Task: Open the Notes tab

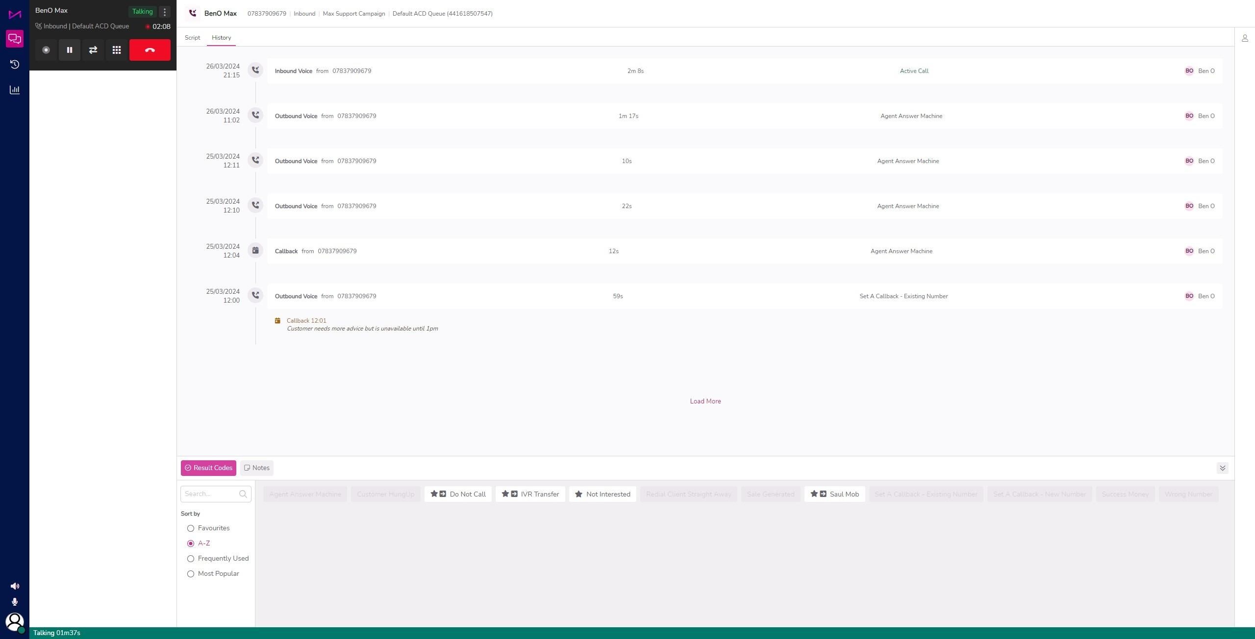Action: tap(257, 468)
